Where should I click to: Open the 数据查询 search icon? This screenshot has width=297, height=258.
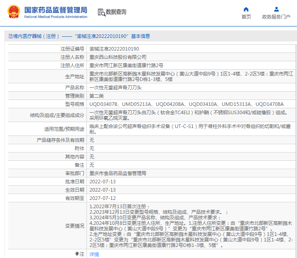(x=102, y=12)
